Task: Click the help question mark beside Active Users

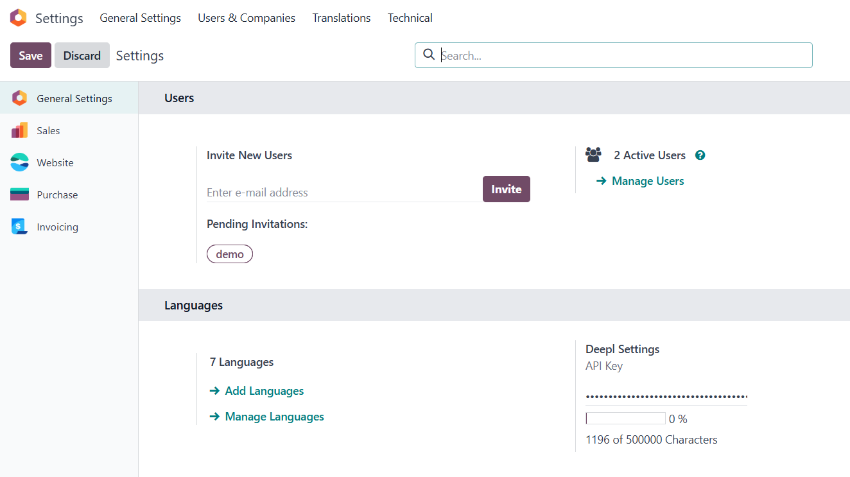Action: click(x=700, y=155)
